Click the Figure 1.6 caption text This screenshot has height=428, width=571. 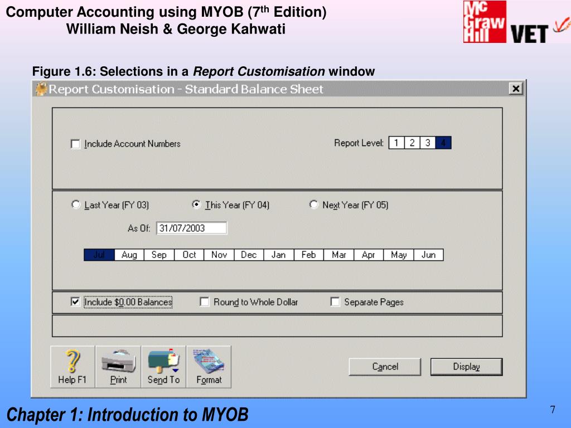203,71
